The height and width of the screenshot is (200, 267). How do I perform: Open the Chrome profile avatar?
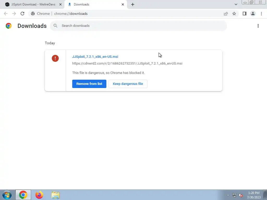(x=253, y=14)
